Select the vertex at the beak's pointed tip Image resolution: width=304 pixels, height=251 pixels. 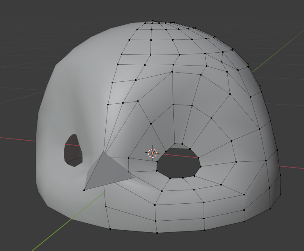84,190
